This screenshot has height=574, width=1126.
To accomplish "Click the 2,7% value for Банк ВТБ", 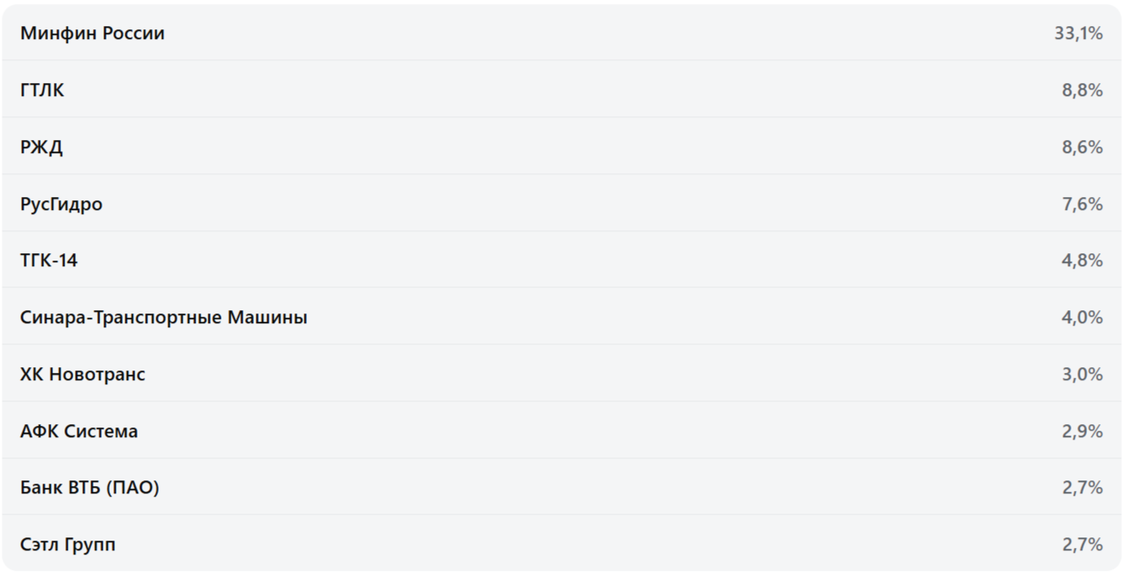I will tap(1082, 488).
